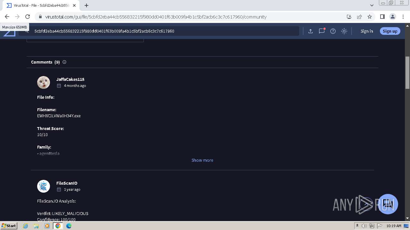Screen dimensions: 410x230
Task: Click the search magnifier icon
Action: point(27,31)
